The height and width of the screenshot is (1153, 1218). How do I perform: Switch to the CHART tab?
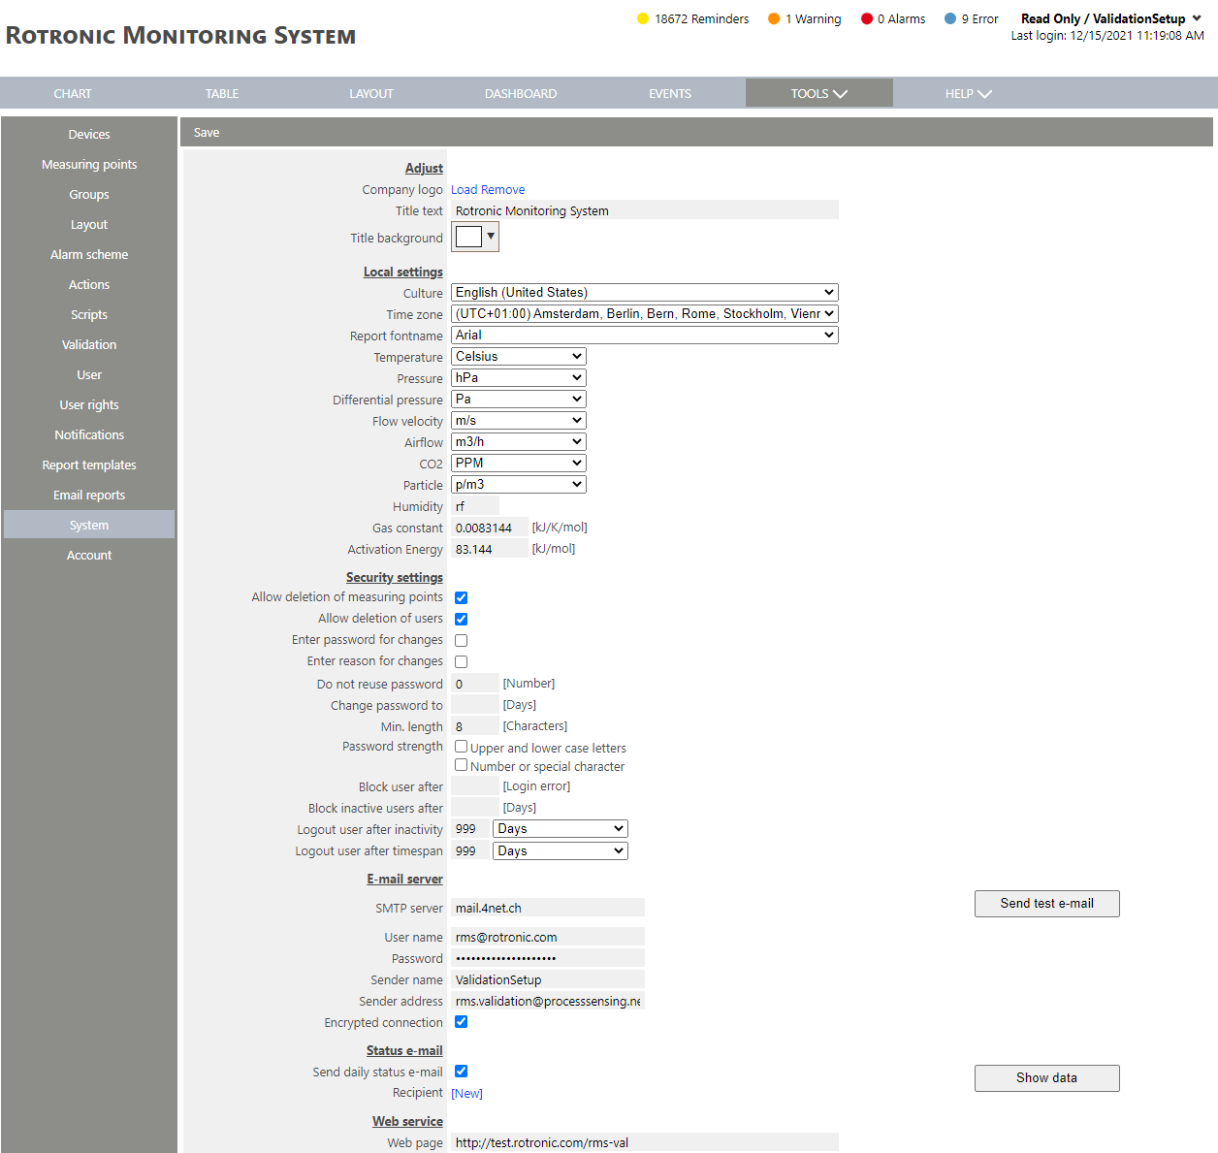pyautogui.click(x=73, y=93)
